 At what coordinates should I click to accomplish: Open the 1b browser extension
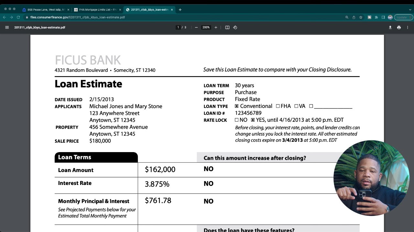tap(369, 17)
